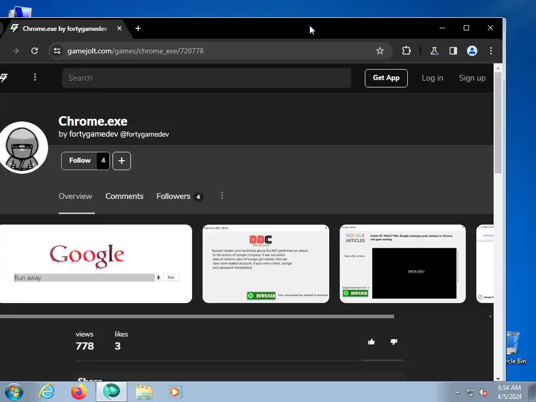Switch to the Comments tab
Image resolution: width=536 pixels, height=402 pixels.
124,196
